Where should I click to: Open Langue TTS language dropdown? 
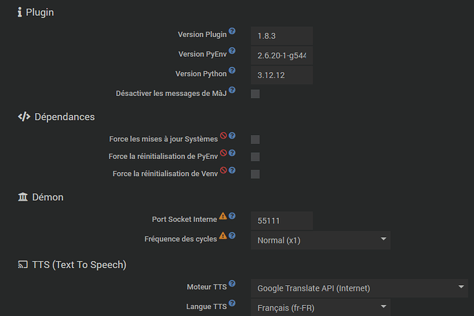pos(319,307)
